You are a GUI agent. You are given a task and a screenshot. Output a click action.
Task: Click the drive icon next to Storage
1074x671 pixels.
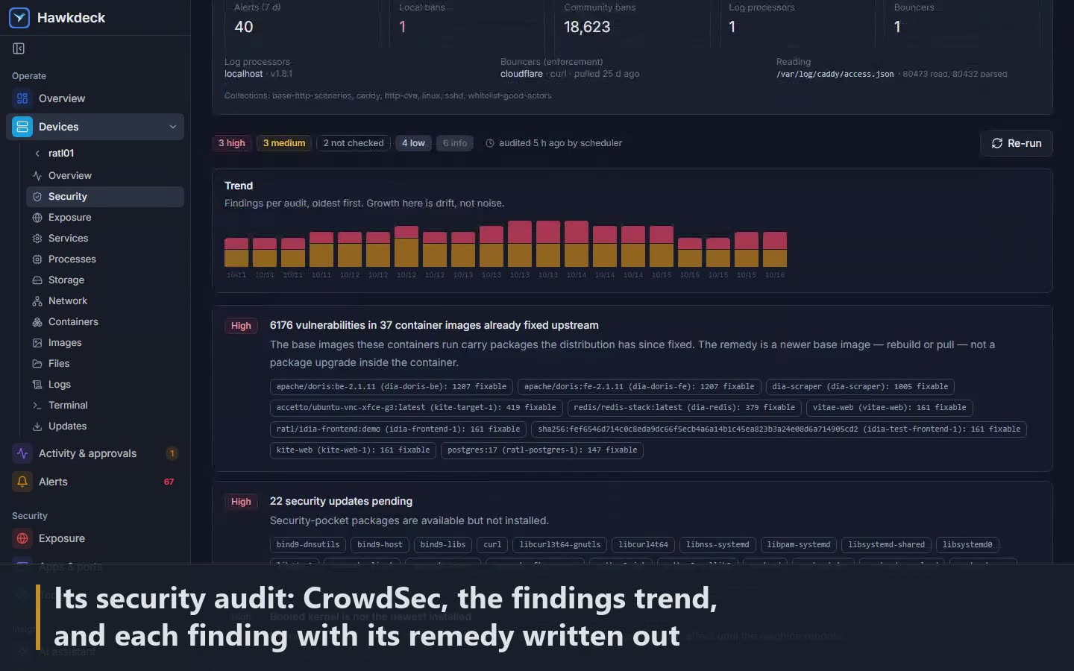[37, 280]
